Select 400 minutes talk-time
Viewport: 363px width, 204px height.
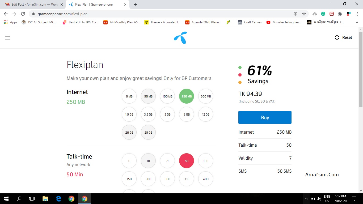click(x=206, y=179)
